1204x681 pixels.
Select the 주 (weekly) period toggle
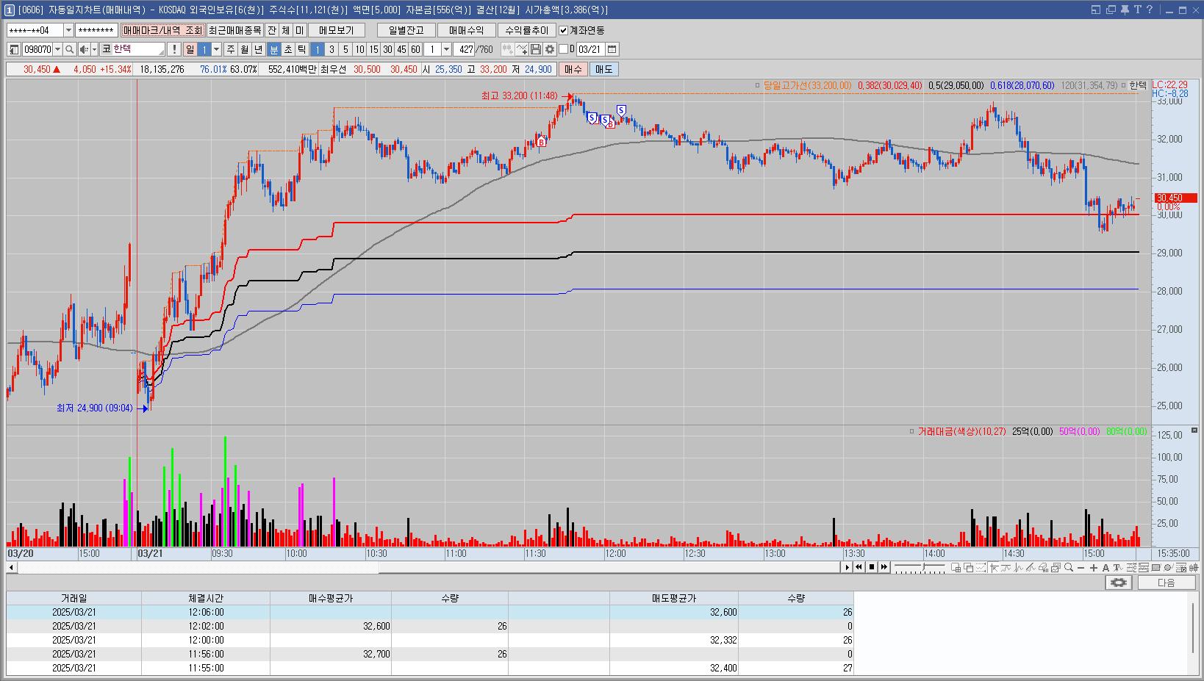point(231,49)
